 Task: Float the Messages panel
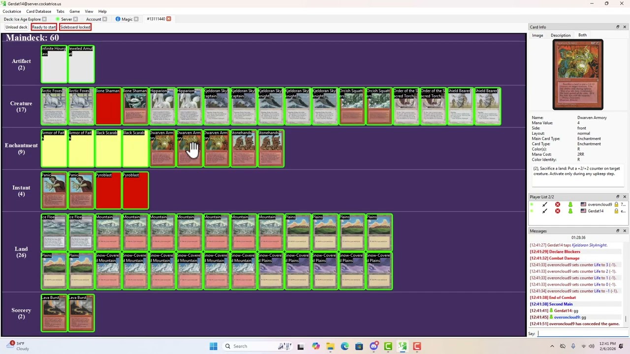tap(618, 231)
